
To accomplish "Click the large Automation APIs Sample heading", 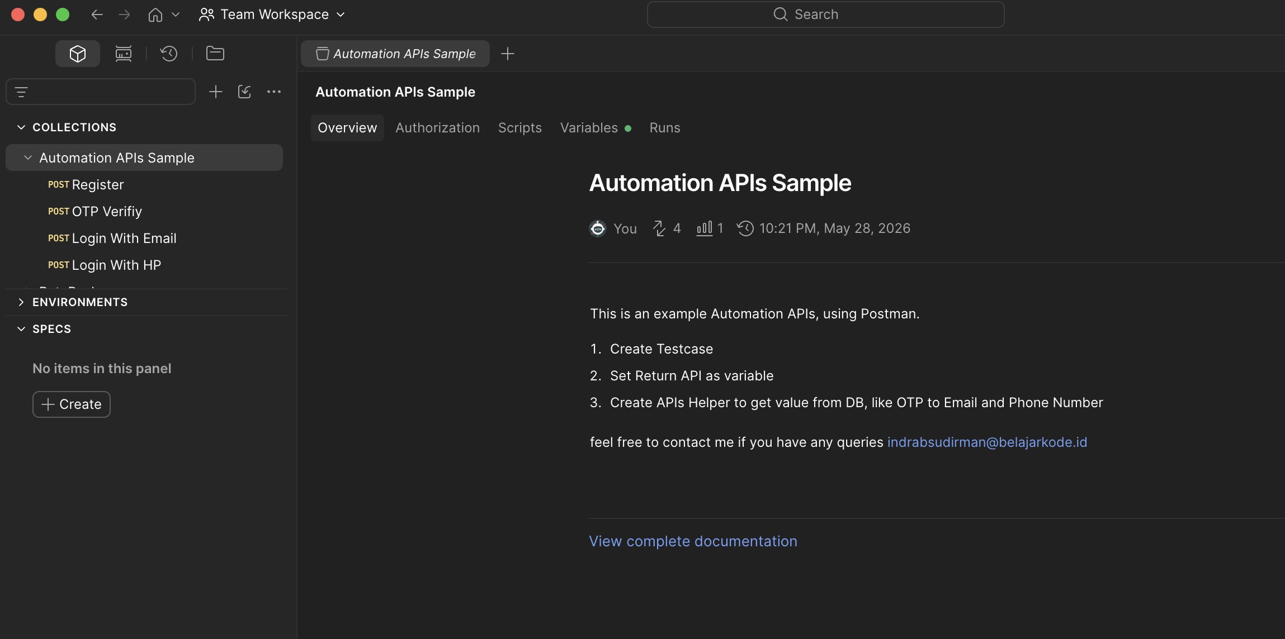I will 720,183.
